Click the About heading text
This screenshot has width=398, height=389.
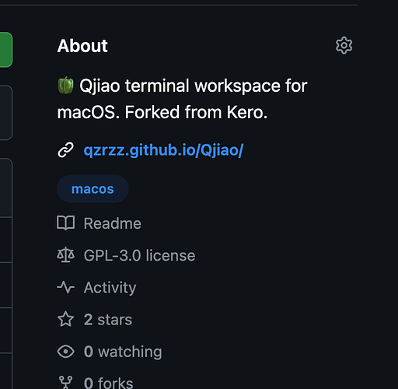[82, 46]
